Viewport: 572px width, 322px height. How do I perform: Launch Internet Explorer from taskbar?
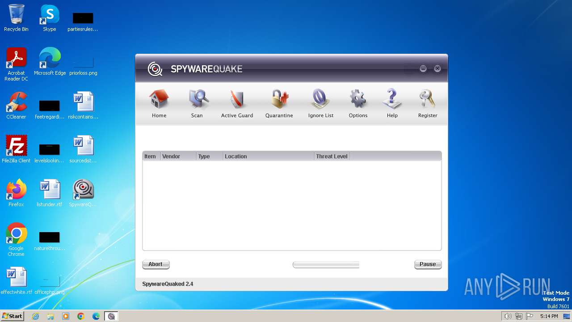35,316
